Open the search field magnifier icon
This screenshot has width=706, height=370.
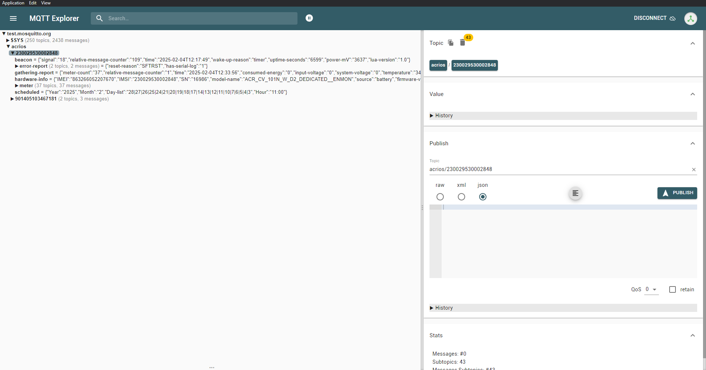pyautogui.click(x=99, y=18)
